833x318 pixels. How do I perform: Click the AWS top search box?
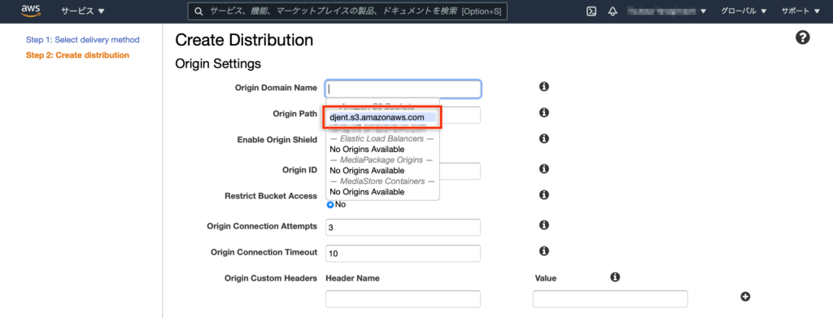coord(347,11)
